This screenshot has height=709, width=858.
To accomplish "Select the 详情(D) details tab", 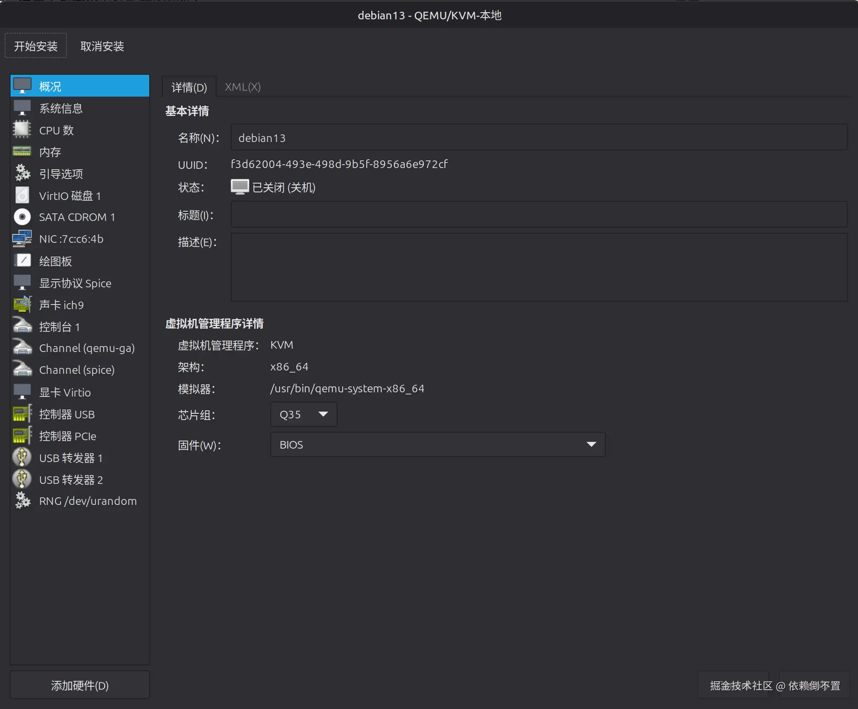I will click(189, 87).
